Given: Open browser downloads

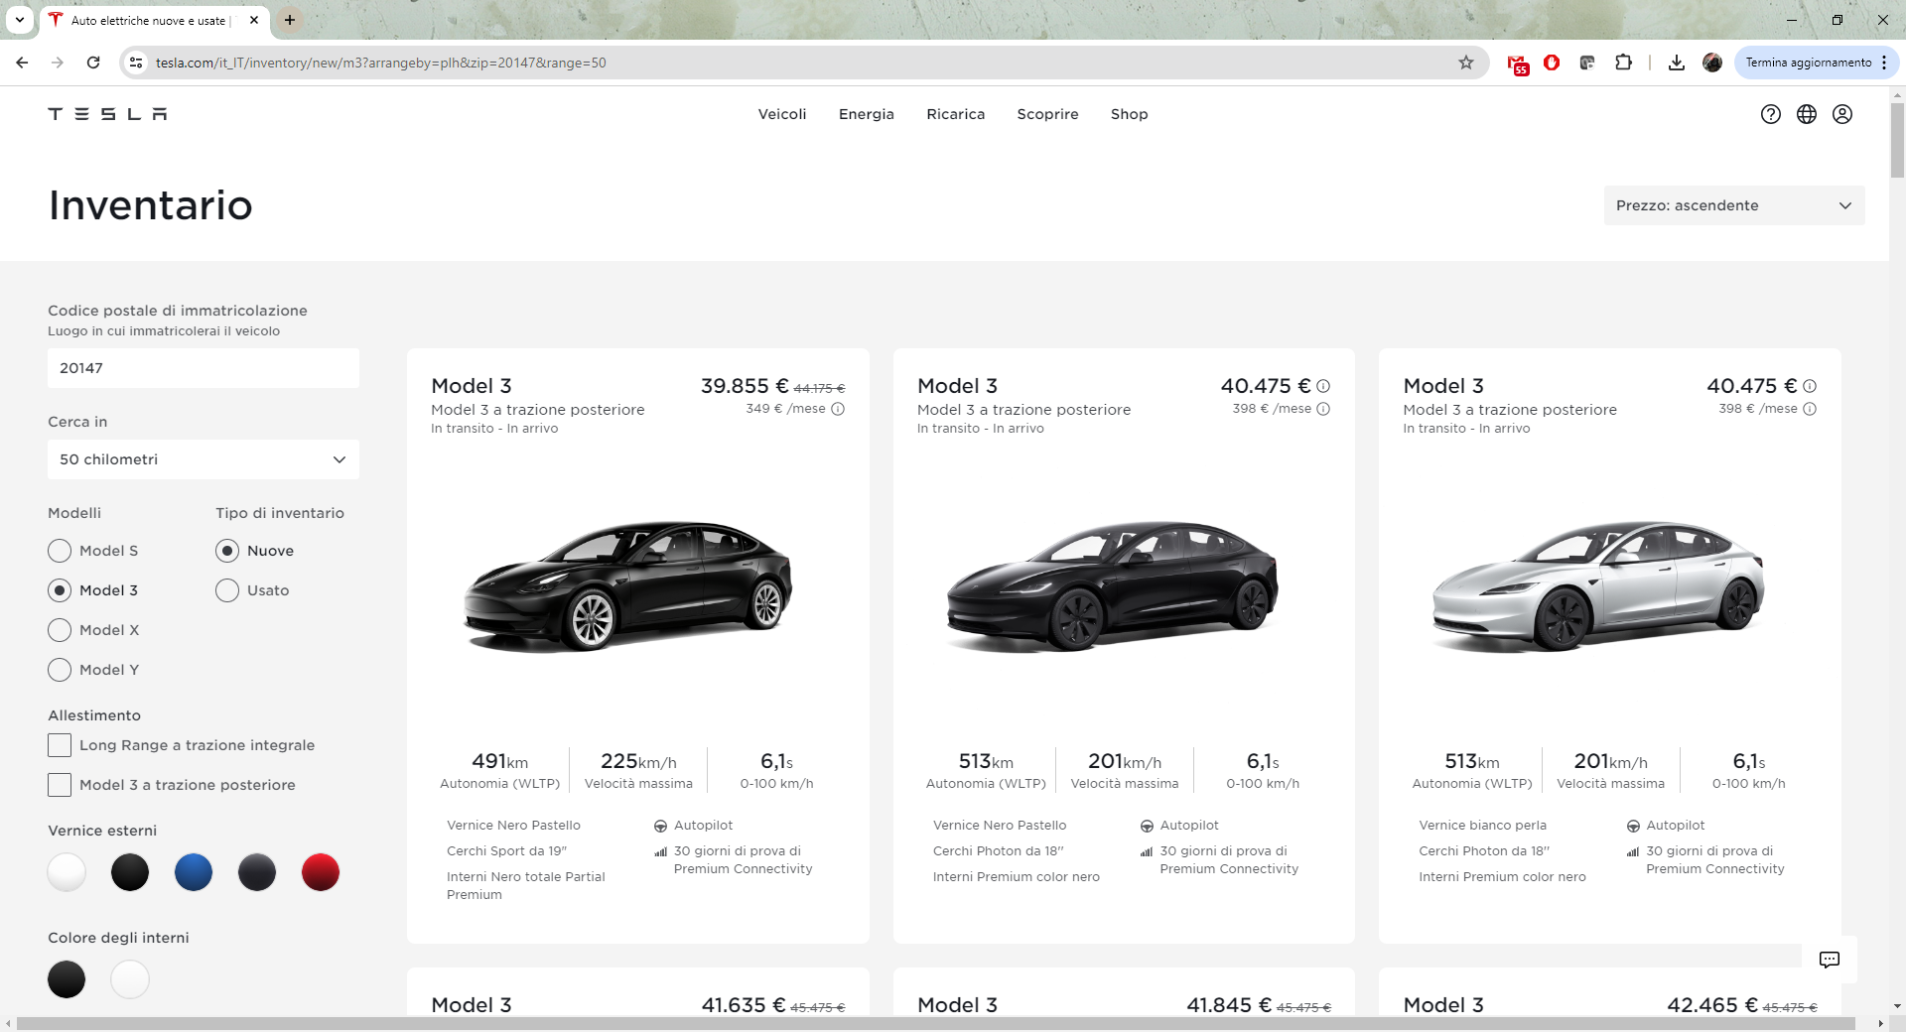Looking at the screenshot, I should (x=1677, y=63).
